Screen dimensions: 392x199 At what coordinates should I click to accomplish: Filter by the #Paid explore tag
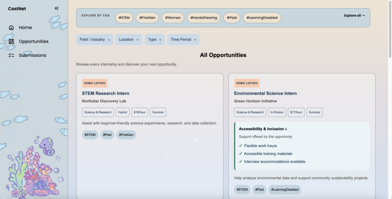pyautogui.click(x=232, y=18)
